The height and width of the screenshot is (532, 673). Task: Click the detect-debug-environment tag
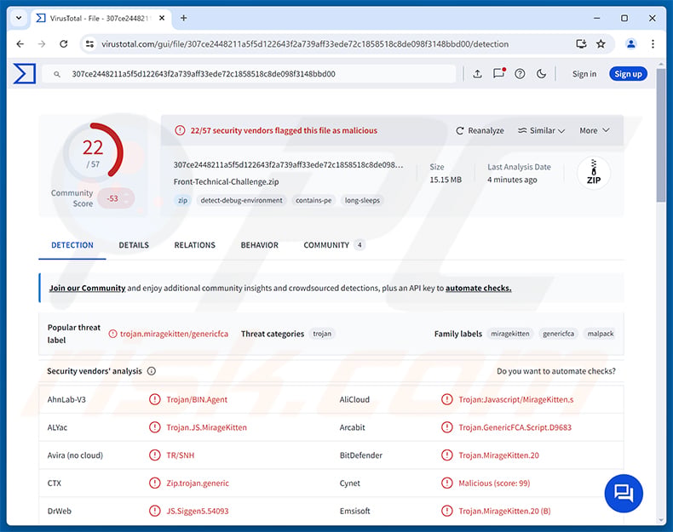click(x=242, y=200)
